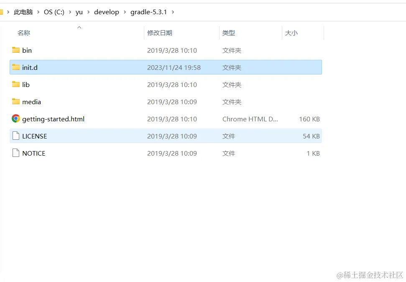This screenshot has width=406, height=282.
Task: Sort by the 大小 column header
Action: pyautogui.click(x=291, y=33)
